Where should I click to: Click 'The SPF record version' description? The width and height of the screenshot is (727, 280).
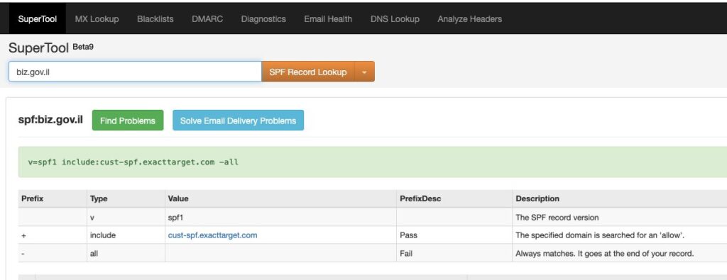[557, 217]
